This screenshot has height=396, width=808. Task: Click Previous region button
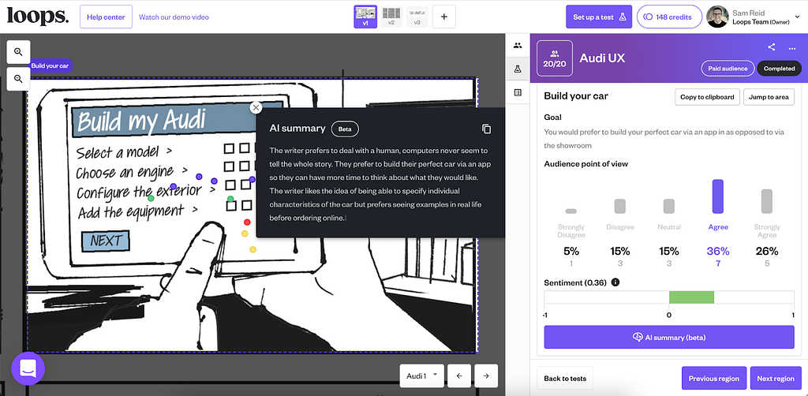pyautogui.click(x=713, y=379)
